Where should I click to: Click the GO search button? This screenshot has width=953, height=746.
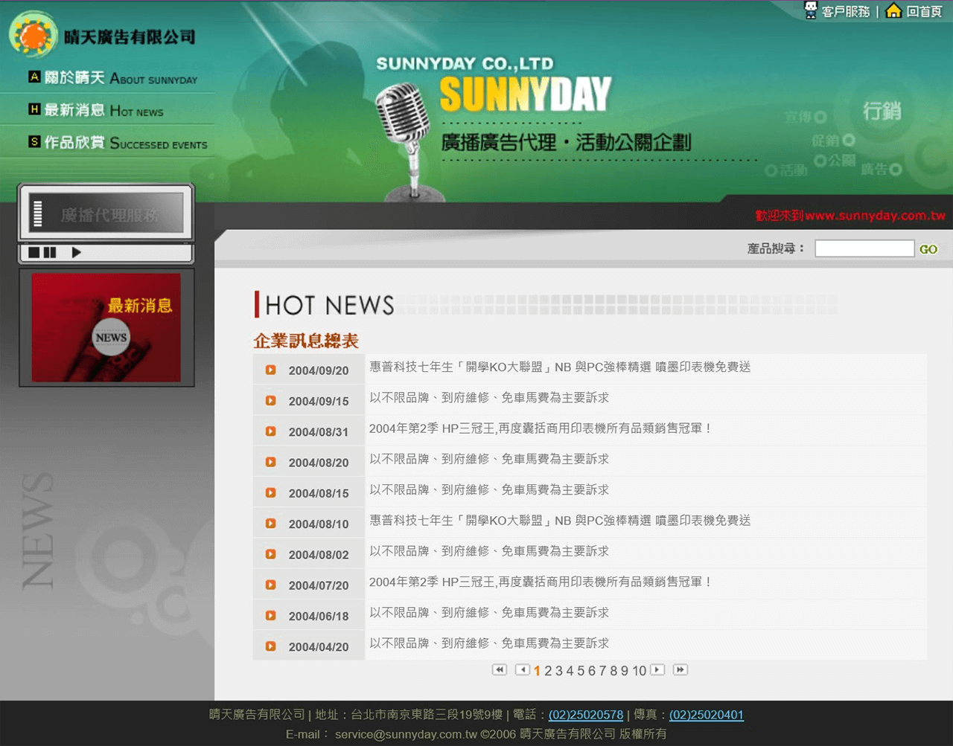click(x=928, y=249)
